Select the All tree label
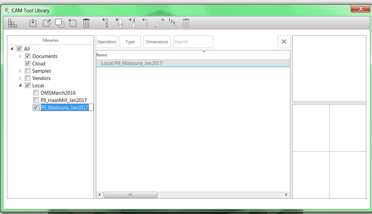This screenshot has width=372, height=214. (27, 49)
